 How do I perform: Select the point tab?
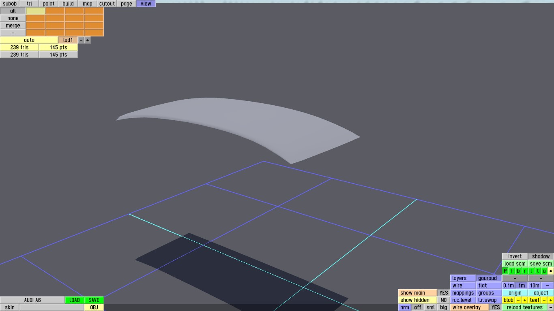click(x=49, y=4)
